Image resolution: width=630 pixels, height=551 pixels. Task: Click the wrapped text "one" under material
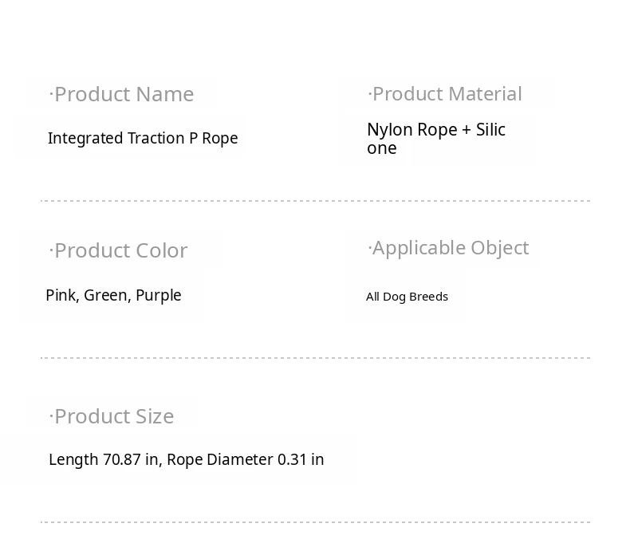(382, 148)
